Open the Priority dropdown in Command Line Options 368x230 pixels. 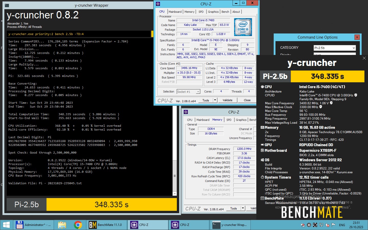335,54
